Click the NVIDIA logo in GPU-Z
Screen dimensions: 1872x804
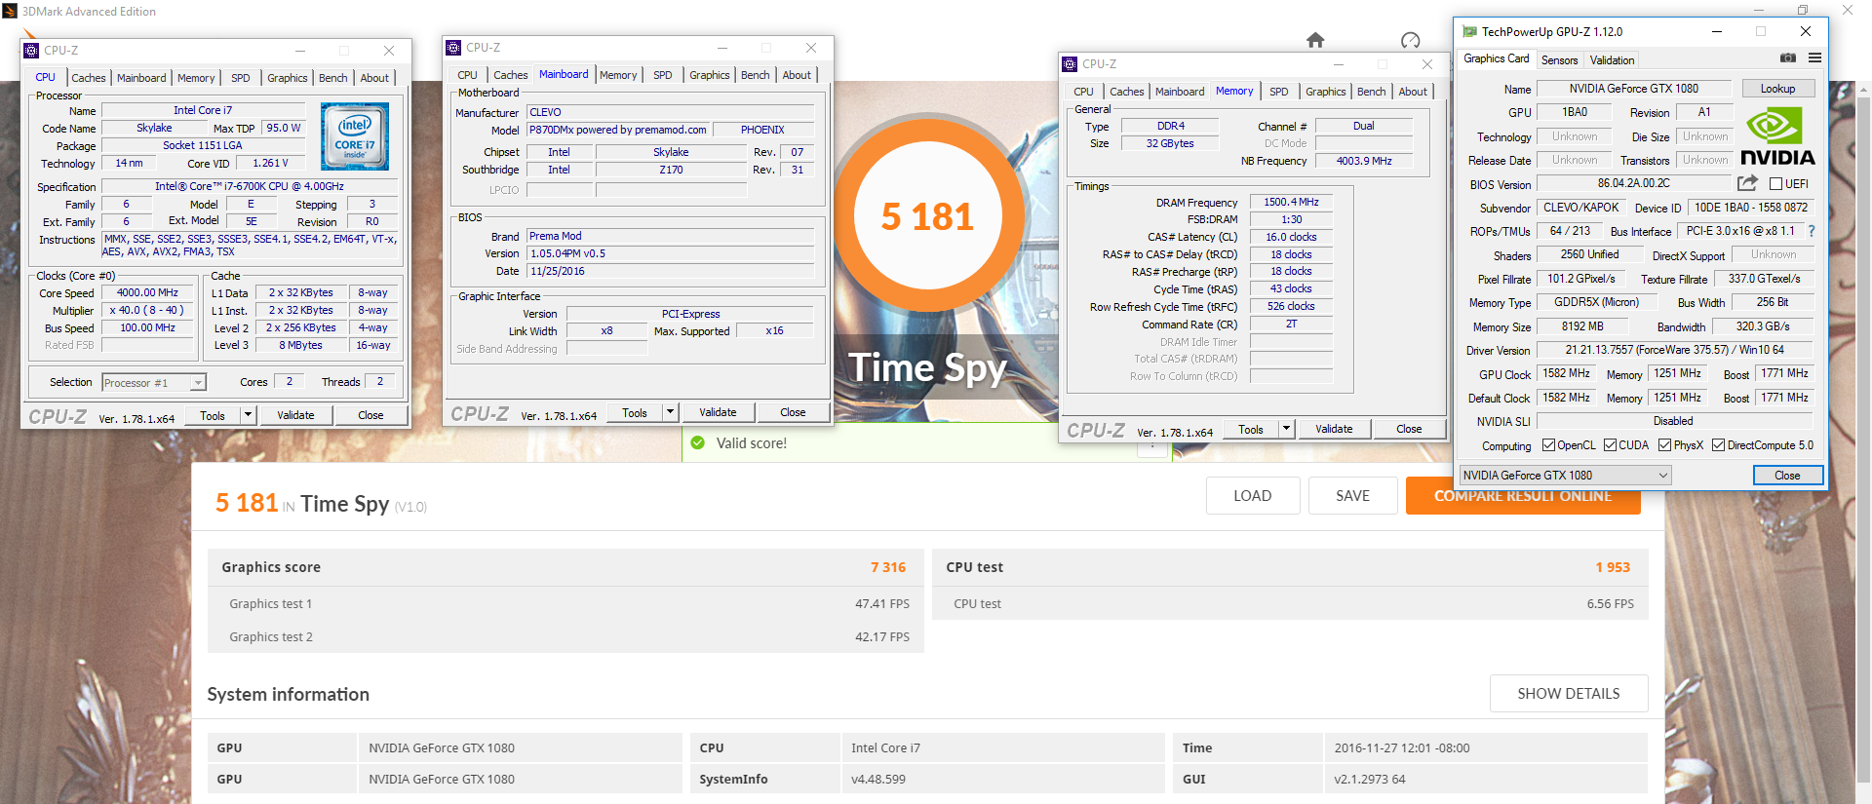pos(1777,136)
